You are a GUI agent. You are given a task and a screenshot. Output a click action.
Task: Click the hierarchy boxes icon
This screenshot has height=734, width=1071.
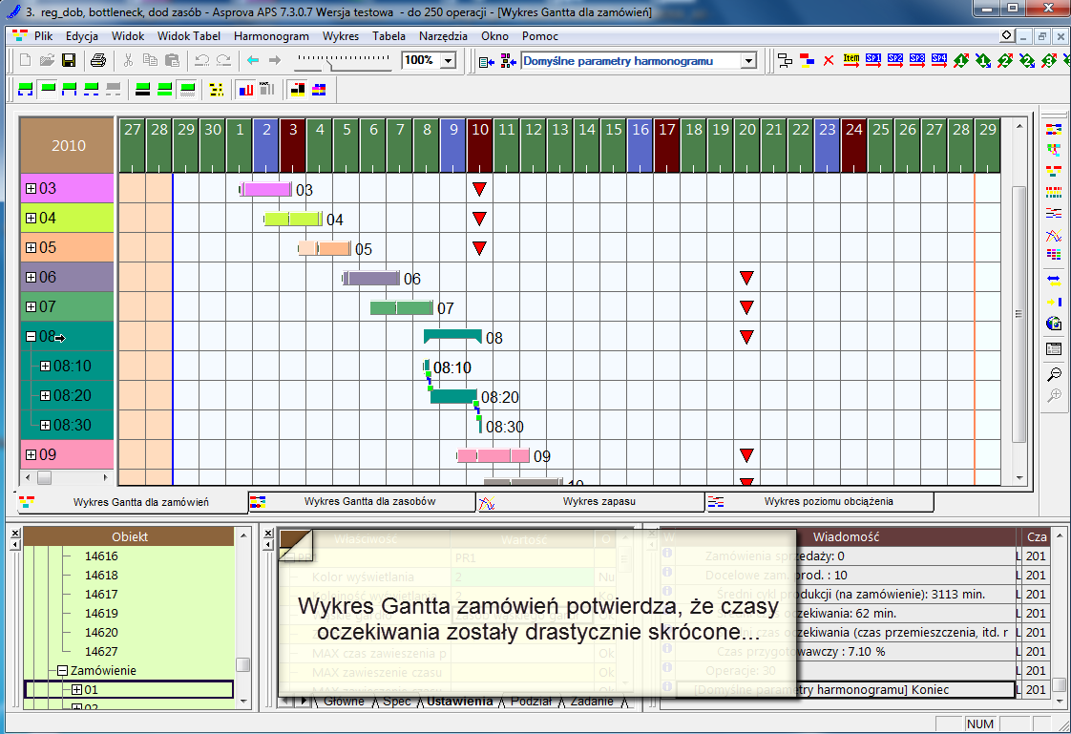785,61
